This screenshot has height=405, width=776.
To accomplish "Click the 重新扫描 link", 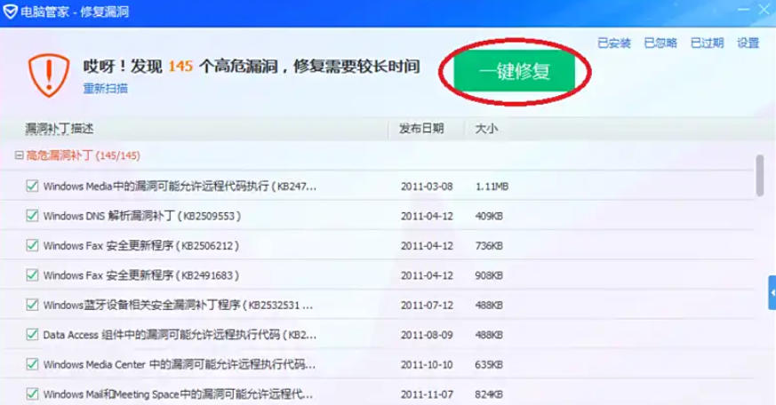I will (x=105, y=89).
